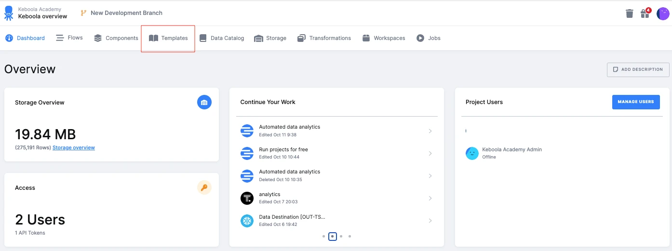The width and height of the screenshot is (672, 251).
Task: Click the purple user avatar
Action: coord(663,13)
